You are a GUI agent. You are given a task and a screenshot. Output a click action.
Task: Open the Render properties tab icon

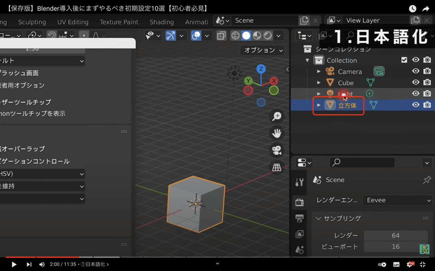point(299,202)
